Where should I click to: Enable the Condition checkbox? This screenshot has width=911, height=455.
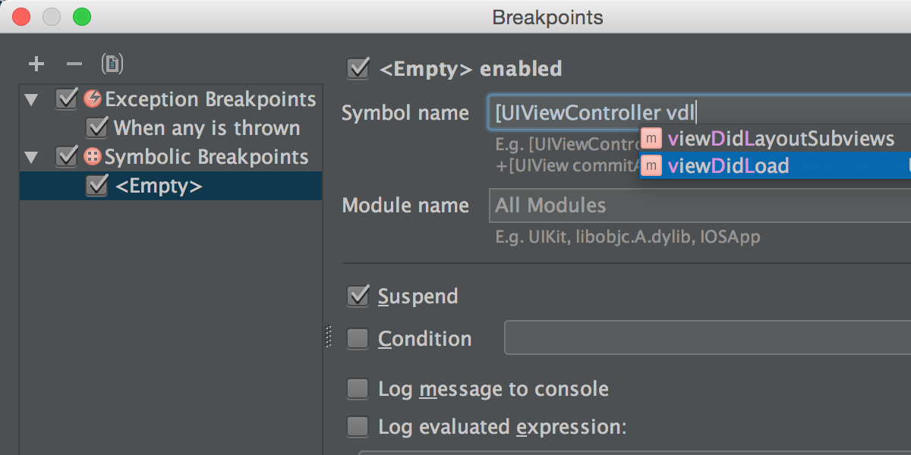[358, 338]
